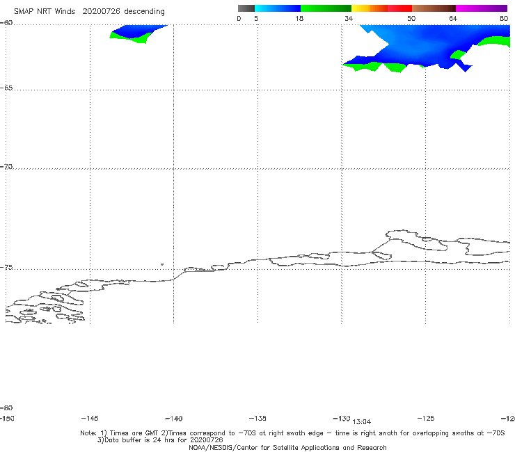Click the 'Note: 1) Times are GMT' footnote line
515x452 pixels.
[292, 433]
